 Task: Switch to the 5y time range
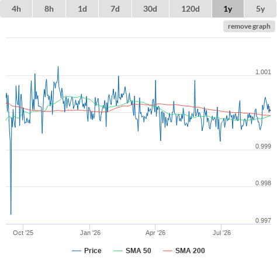pyautogui.click(x=261, y=9)
